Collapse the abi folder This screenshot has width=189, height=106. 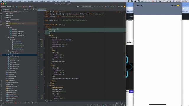[x=7, y=27]
